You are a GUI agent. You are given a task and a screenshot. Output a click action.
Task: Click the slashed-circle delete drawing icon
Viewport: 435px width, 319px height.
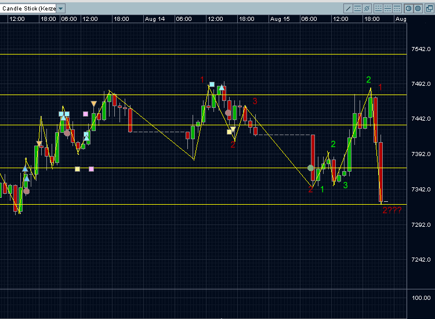[367, 8]
